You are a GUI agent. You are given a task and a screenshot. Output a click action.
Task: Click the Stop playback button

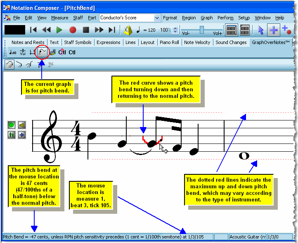point(86,30)
